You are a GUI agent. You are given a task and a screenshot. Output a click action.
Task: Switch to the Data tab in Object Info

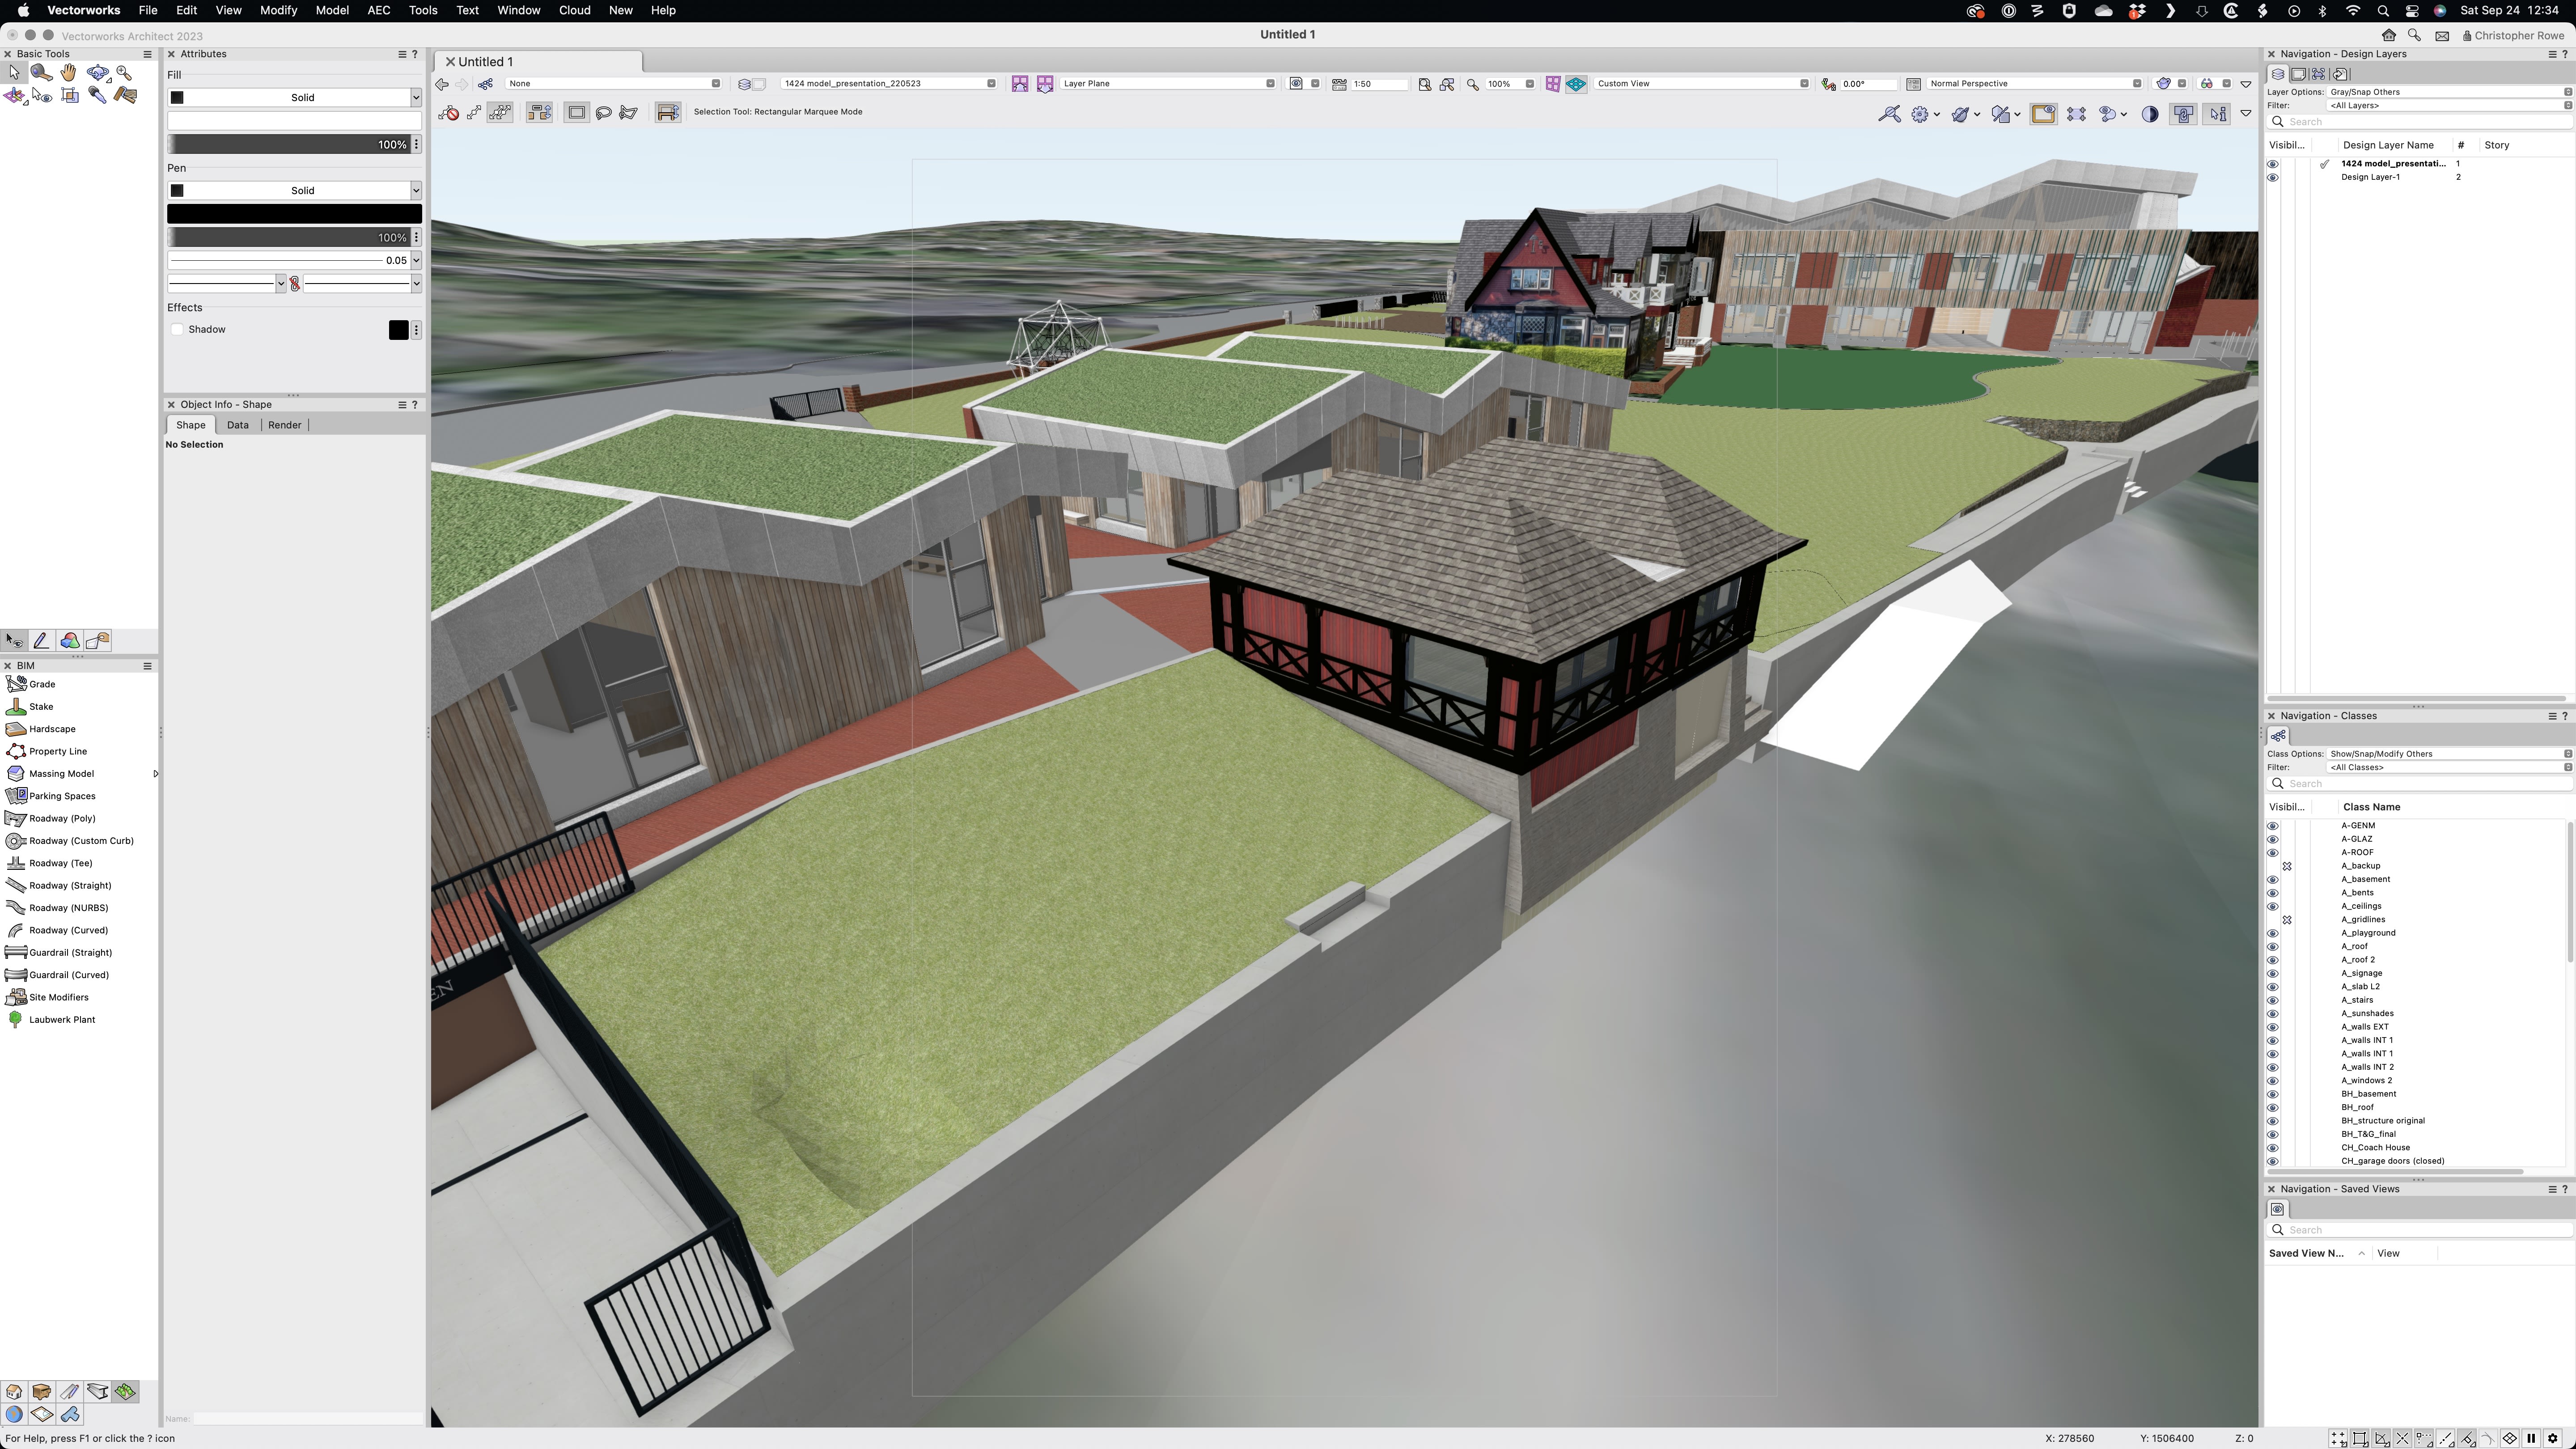(x=238, y=425)
